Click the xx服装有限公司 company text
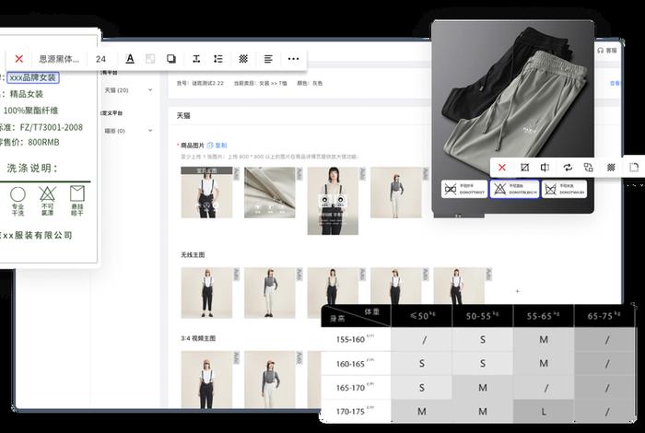 pyautogui.click(x=37, y=235)
